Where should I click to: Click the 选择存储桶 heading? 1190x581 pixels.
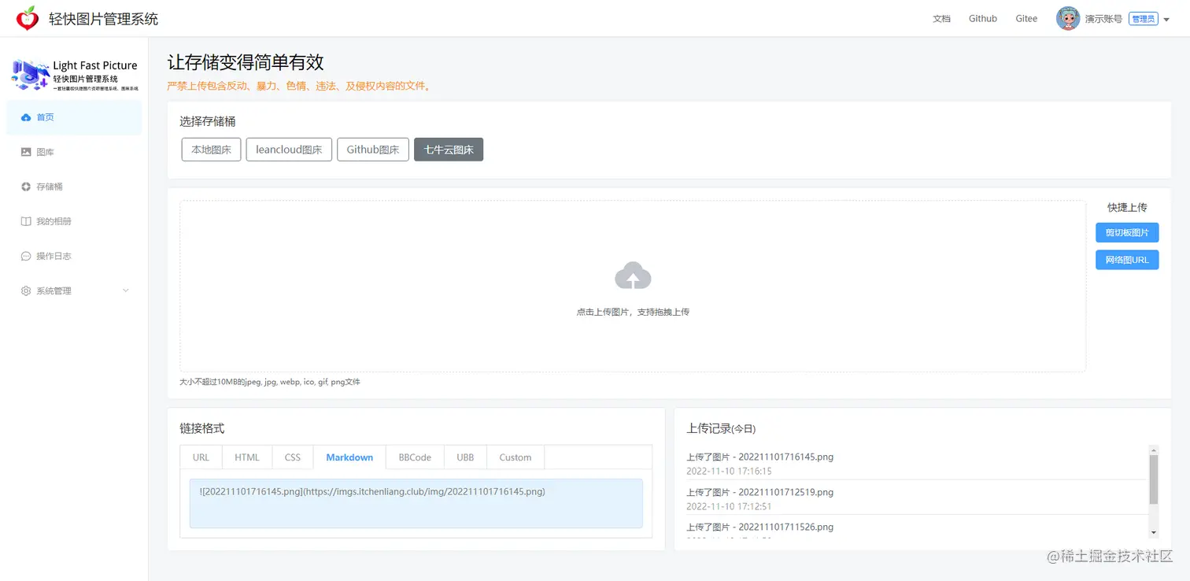click(x=208, y=121)
